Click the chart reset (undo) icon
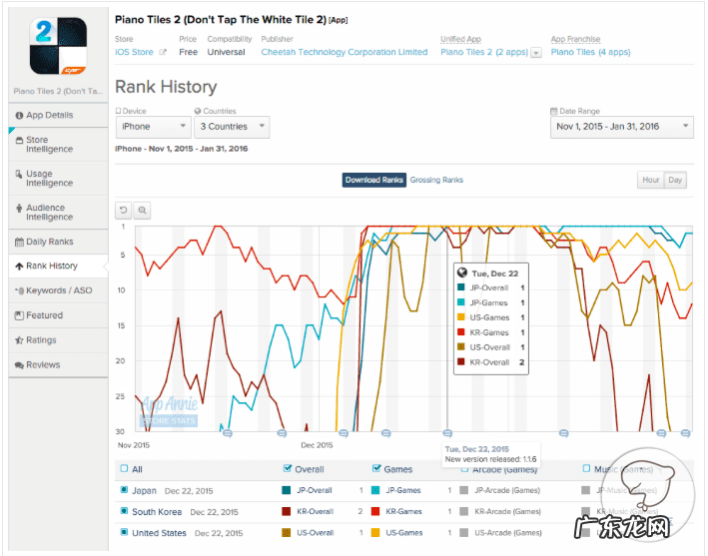Screen dimensions: 708x556 tap(124, 211)
